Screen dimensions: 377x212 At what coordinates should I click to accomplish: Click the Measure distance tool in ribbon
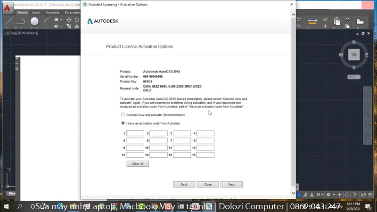(312, 22)
